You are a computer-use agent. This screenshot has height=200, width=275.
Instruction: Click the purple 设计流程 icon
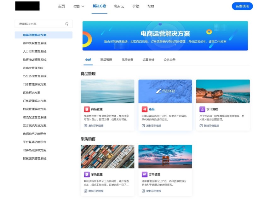click(x=202, y=109)
